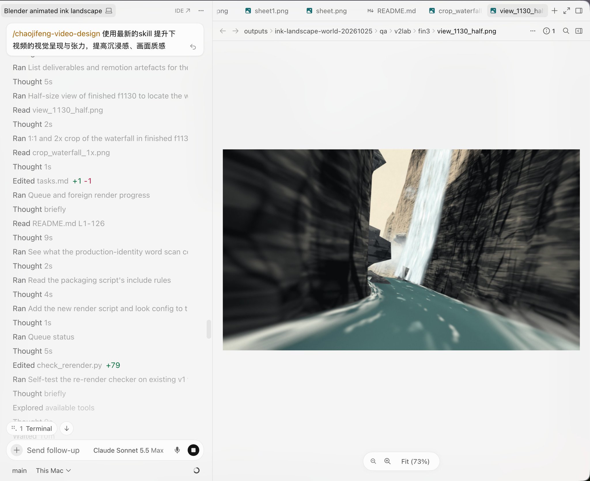Image resolution: width=590 pixels, height=481 pixels.
Task: Expand the Edited tasks.md step
Action: coord(52,181)
